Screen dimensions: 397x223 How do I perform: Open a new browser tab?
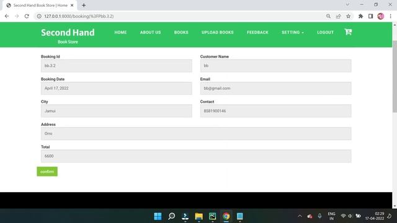(84, 6)
